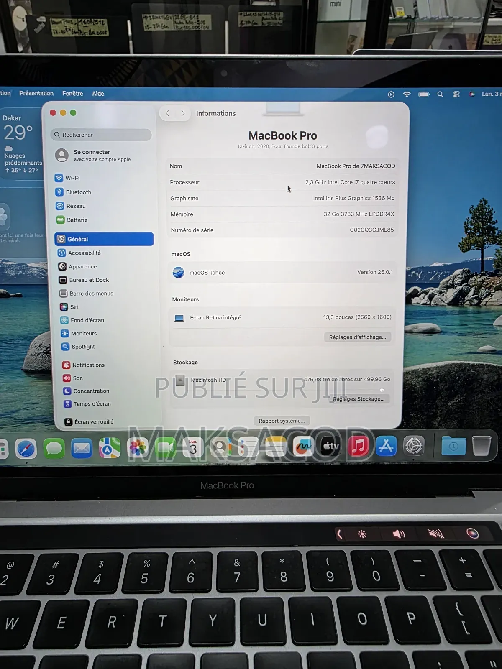Open Notifications settings
This screenshot has width=502, height=669.
point(83,365)
